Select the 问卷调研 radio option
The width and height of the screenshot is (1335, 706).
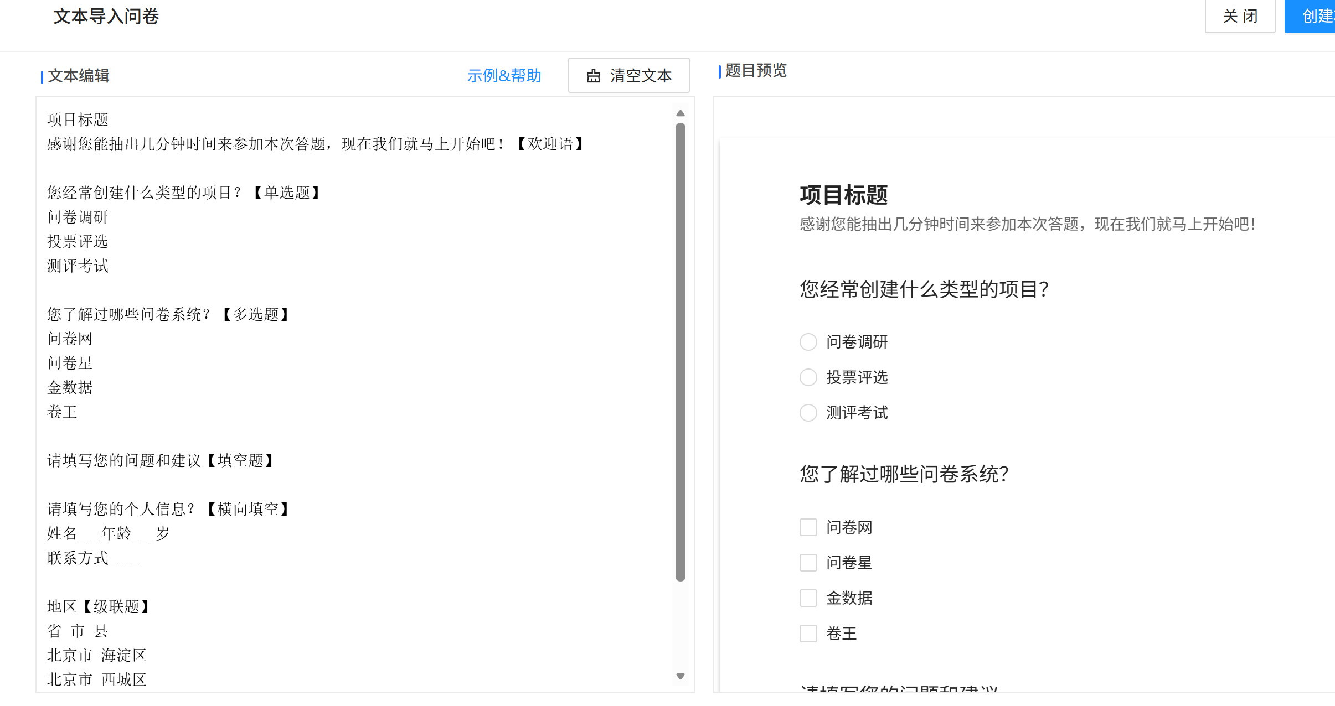pyautogui.click(x=808, y=342)
